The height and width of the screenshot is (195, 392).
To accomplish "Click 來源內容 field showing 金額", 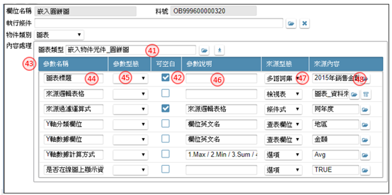I will point(335,139).
